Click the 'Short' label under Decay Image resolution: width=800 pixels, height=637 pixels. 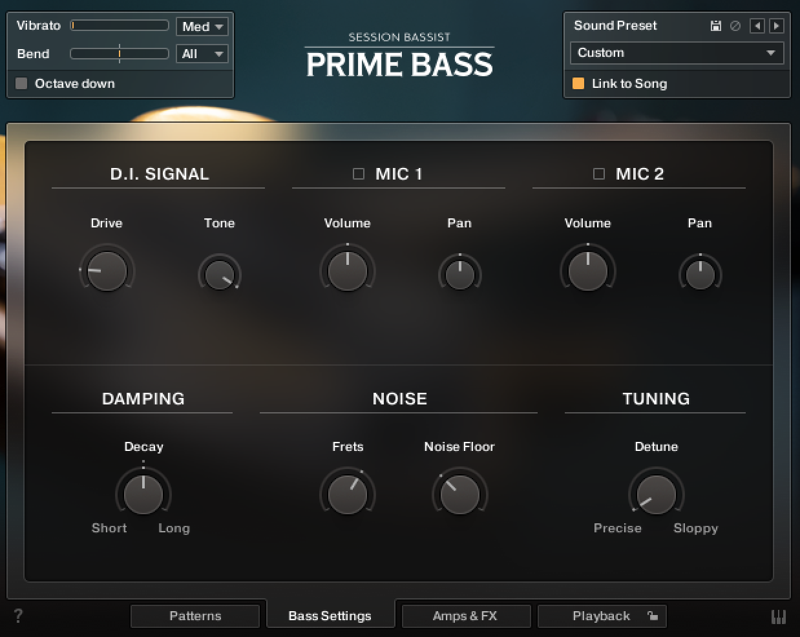pyautogui.click(x=109, y=528)
